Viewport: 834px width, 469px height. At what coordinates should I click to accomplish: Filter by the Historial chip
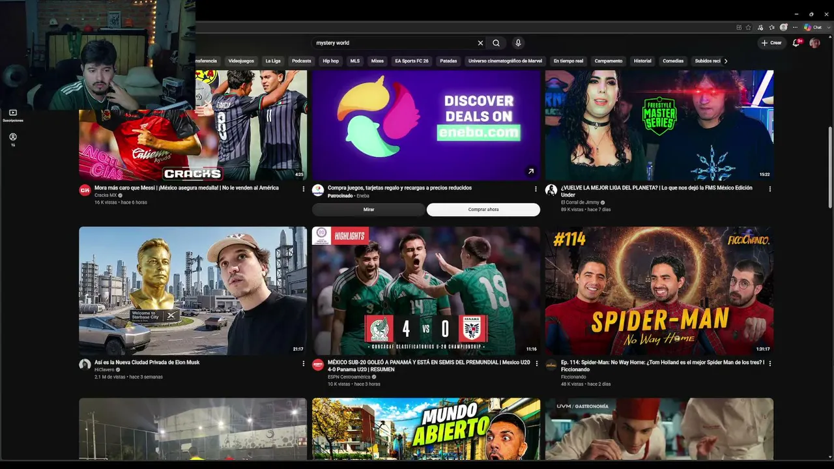coord(642,61)
